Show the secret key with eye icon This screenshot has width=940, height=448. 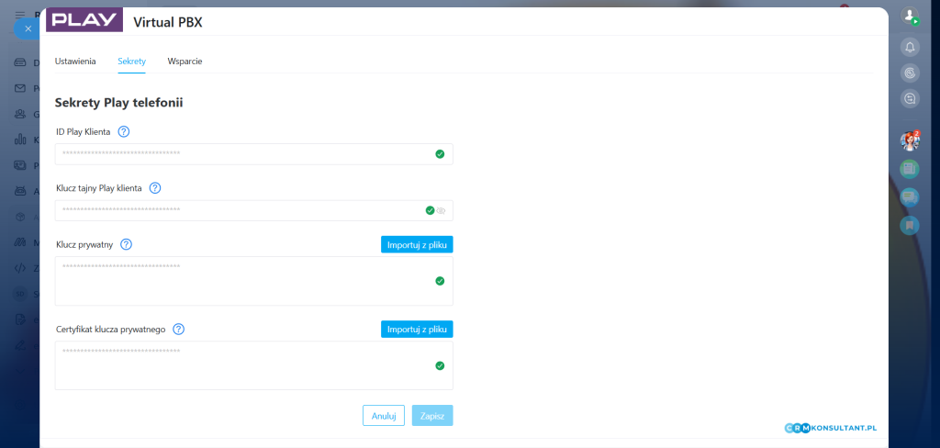tap(442, 210)
